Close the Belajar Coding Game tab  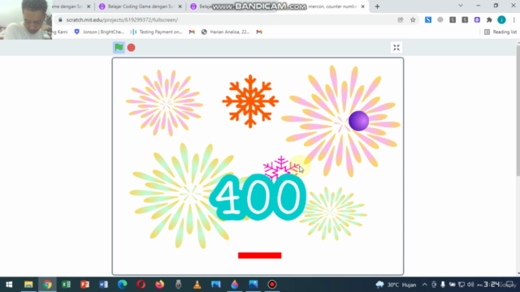pyautogui.click(x=180, y=6)
